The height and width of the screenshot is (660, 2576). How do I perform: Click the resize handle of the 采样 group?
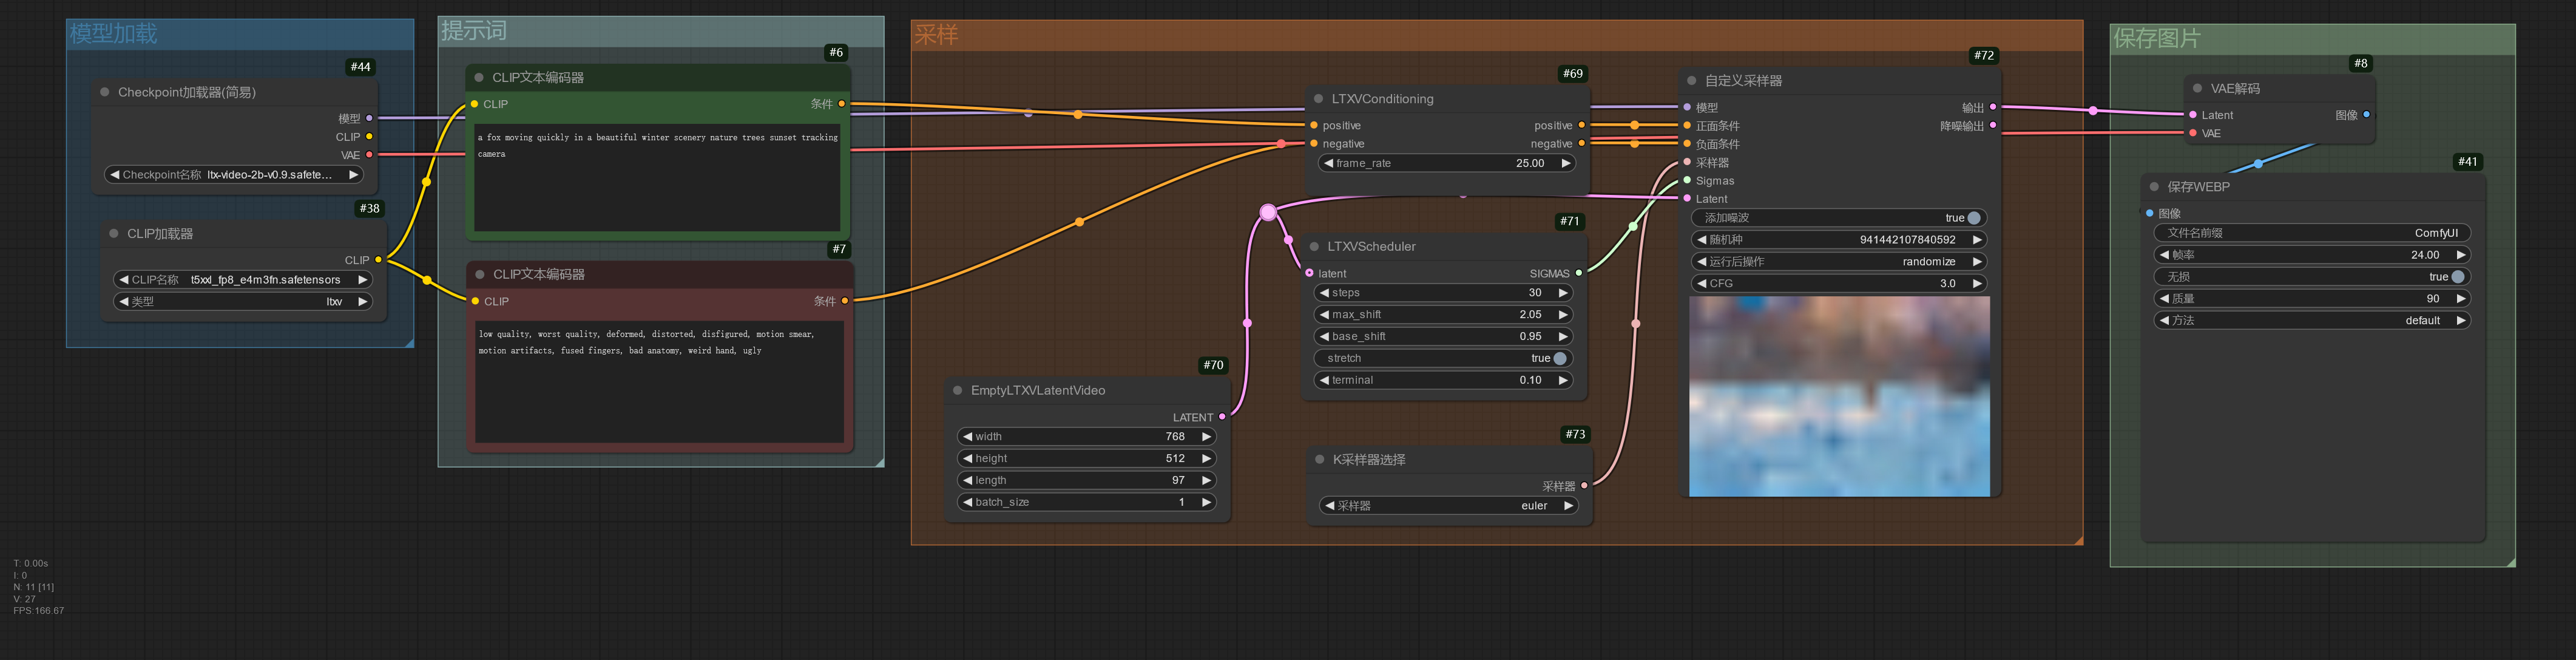click(2078, 540)
